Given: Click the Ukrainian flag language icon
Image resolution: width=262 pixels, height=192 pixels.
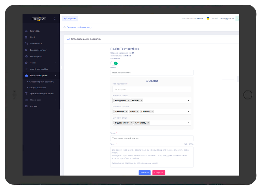Looking at the screenshot, I should 208,19.
